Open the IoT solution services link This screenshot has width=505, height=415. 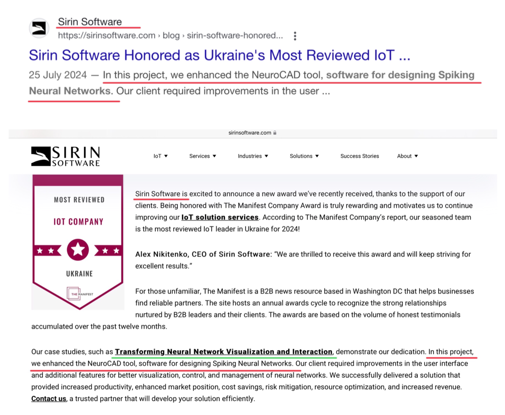coord(220,217)
